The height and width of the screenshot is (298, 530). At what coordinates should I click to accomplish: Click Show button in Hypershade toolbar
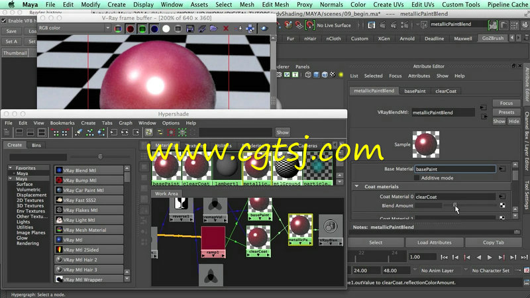(282, 132)
